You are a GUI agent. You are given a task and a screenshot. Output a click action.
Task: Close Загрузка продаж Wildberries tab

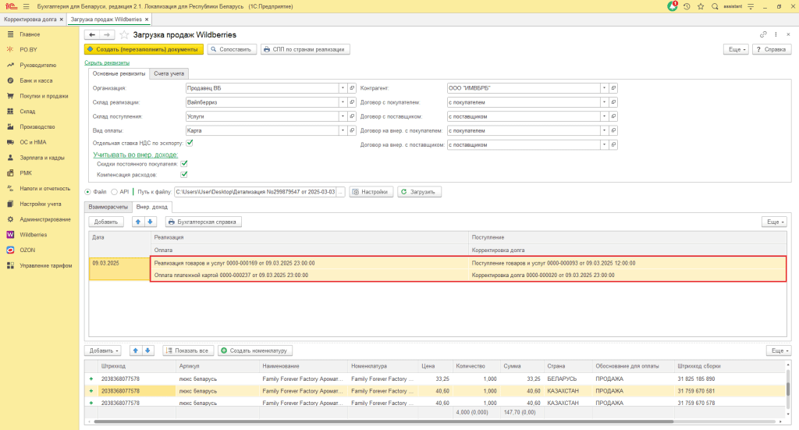(x=147, y=20)
